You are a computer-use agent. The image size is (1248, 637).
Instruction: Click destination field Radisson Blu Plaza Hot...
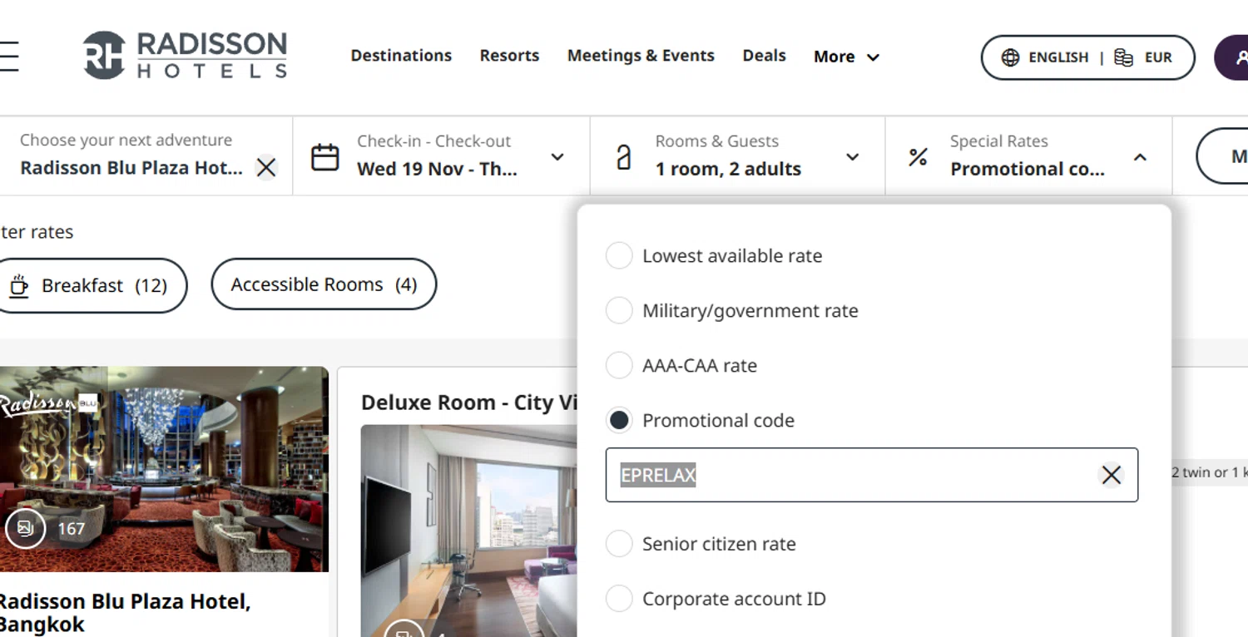tap(131, 168)
